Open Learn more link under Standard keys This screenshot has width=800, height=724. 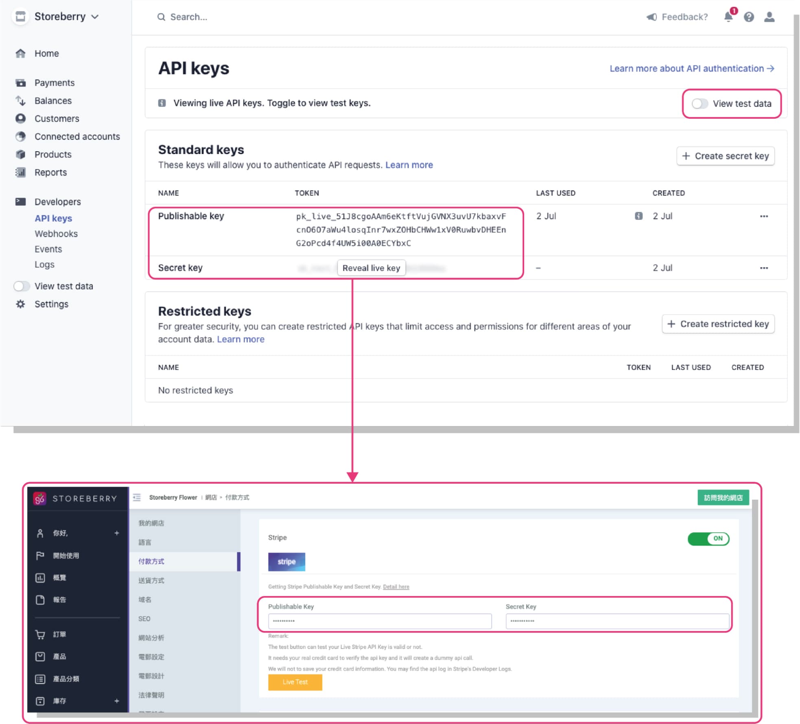pos(409,165)
